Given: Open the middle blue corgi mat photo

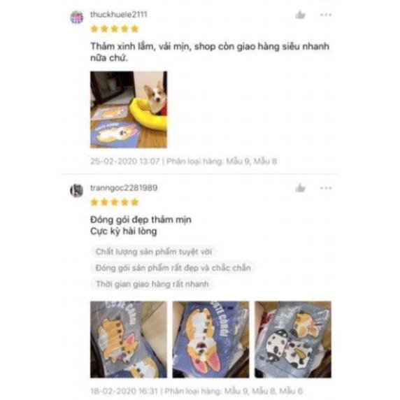Looking at the screenshot, I should coord(210,340).
